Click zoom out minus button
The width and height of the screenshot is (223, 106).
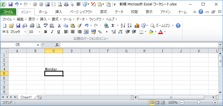pyautogui.click(x=182, y=102)
